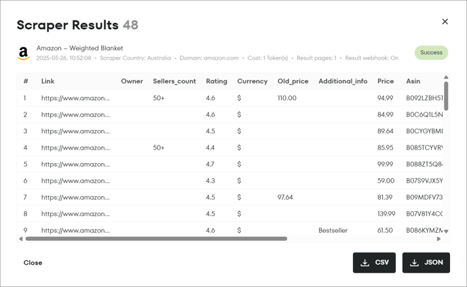Click the horizontal scroll left arrow
The image size is (467, 287).
pyautogui.click(x=20, y=238)
